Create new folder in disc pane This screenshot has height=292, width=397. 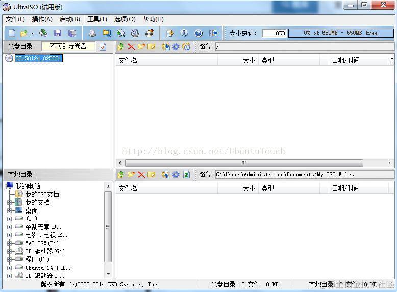[141, 47]
